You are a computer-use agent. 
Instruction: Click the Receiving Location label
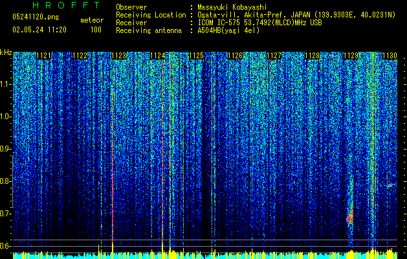tap(151, 15)
